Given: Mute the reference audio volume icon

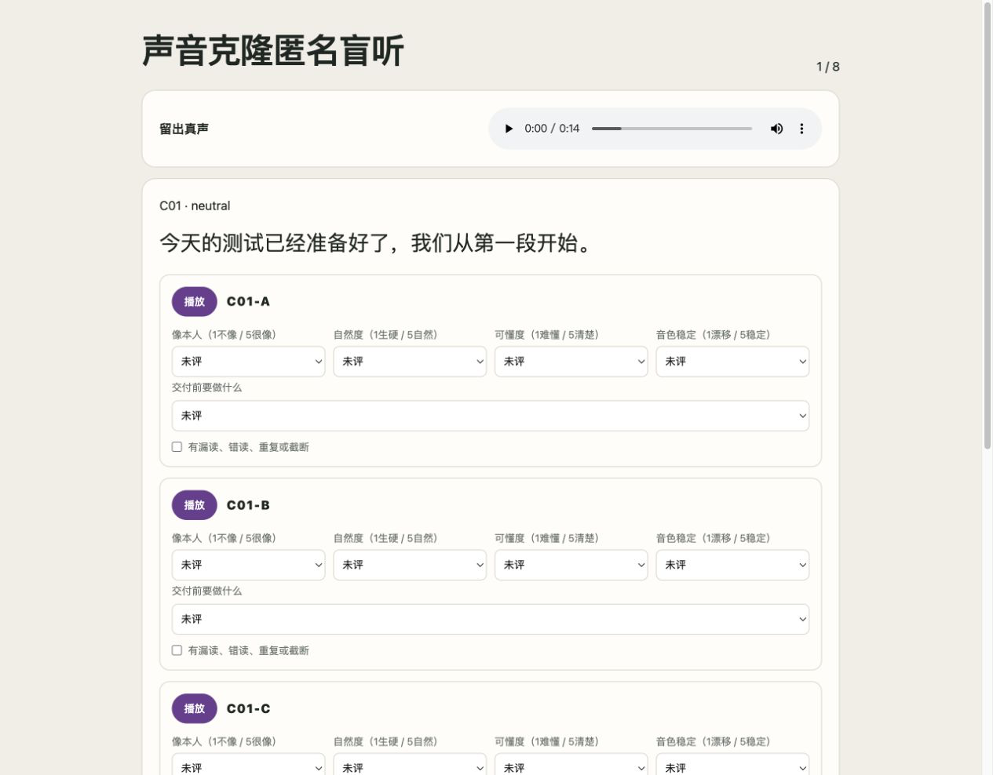Looking at the screenshot, I should (x=776, y=129).
